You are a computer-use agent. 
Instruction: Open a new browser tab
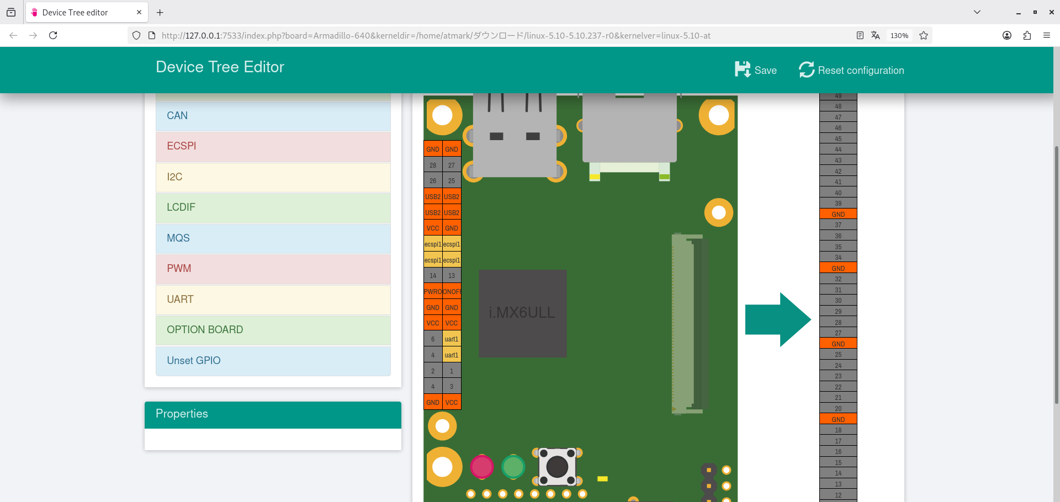(x=160, y=12)
